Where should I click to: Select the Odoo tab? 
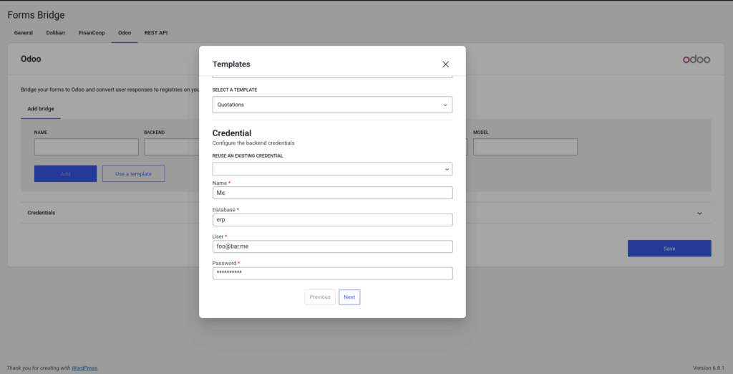tap(125, 33)
